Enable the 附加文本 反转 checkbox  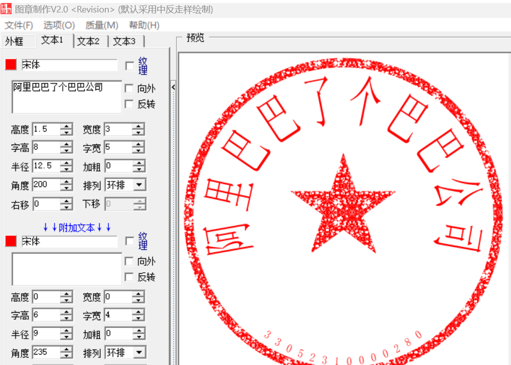coord(129,277)
